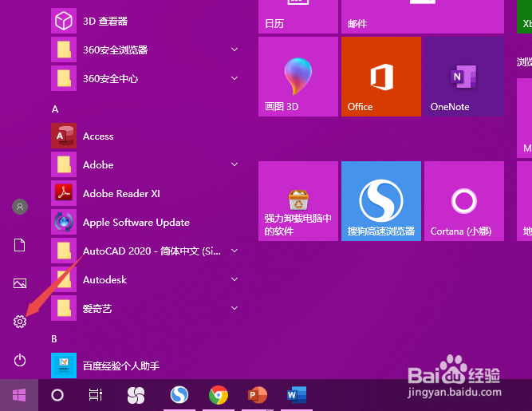Expand the 爱奇艺 folder chevron
Screen dimensions: 532x411
[234, 308]
